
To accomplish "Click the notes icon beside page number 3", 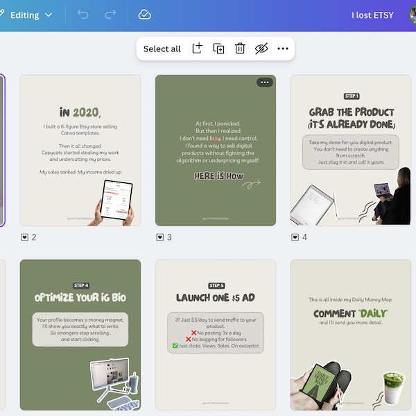I will pyautogui.click(x=160, y=237).
